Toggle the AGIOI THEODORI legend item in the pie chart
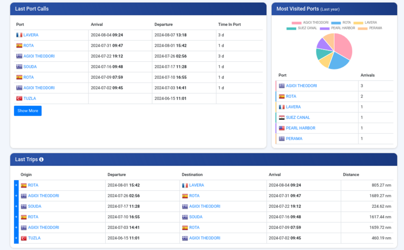404x250 pixels. [310, 23]
